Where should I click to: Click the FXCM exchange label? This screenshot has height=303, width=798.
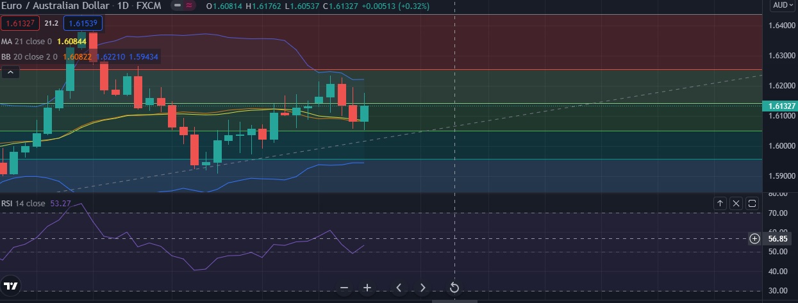[148, 6]
